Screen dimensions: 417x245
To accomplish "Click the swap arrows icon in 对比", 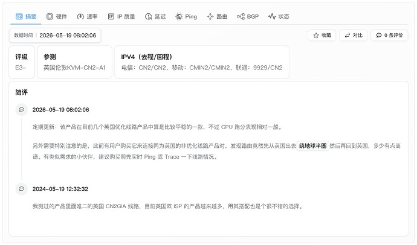I will point(347,36).
